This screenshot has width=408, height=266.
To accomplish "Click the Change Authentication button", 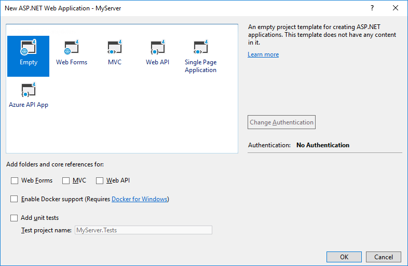I will 281,122.
